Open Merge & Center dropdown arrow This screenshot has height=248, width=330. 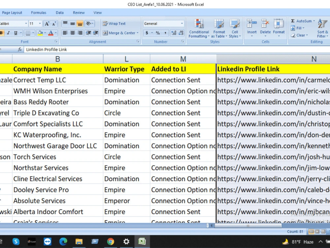coord(138,33)
